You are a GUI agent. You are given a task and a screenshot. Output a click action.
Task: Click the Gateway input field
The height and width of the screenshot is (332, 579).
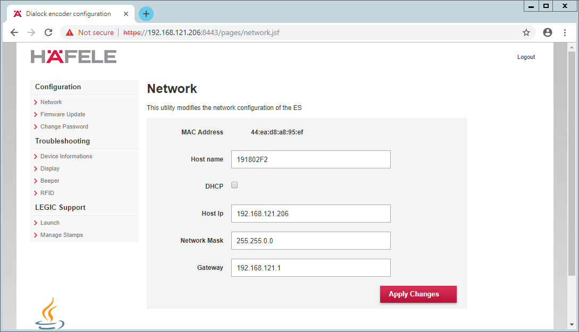[311, 268]
